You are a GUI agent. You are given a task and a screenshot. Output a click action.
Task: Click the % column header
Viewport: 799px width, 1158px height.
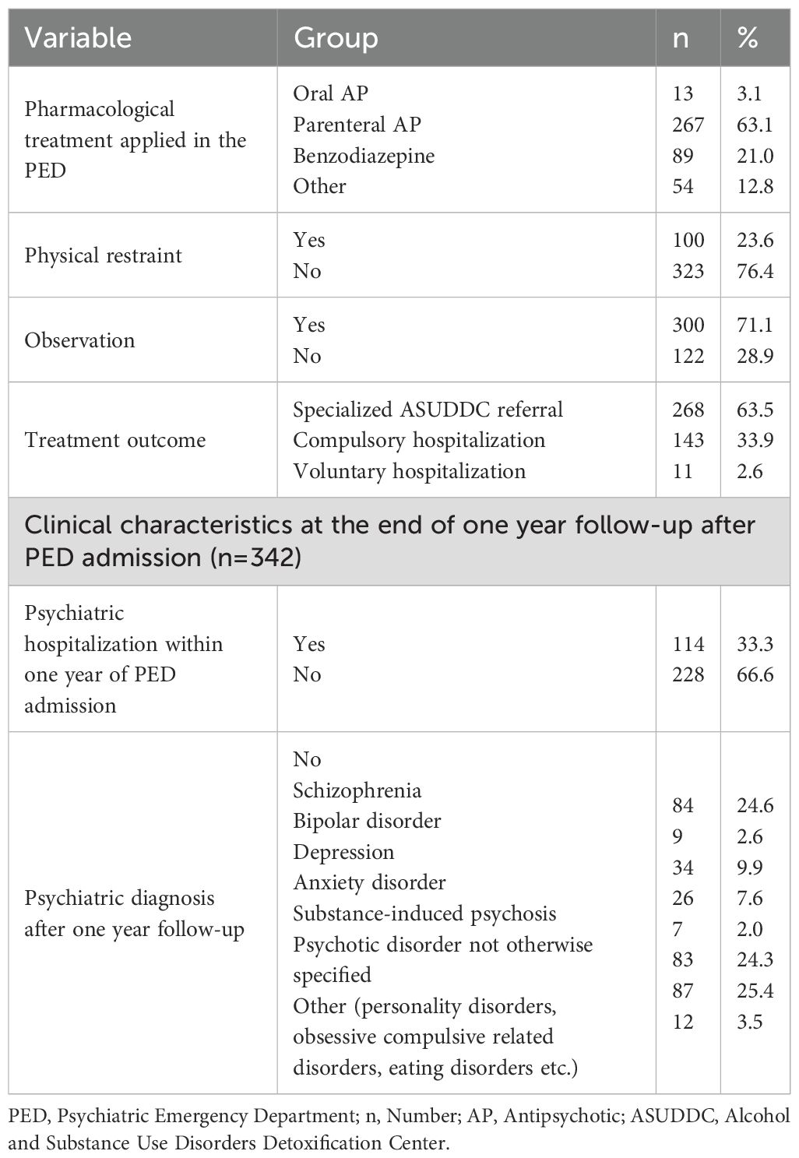click(748, 37)
